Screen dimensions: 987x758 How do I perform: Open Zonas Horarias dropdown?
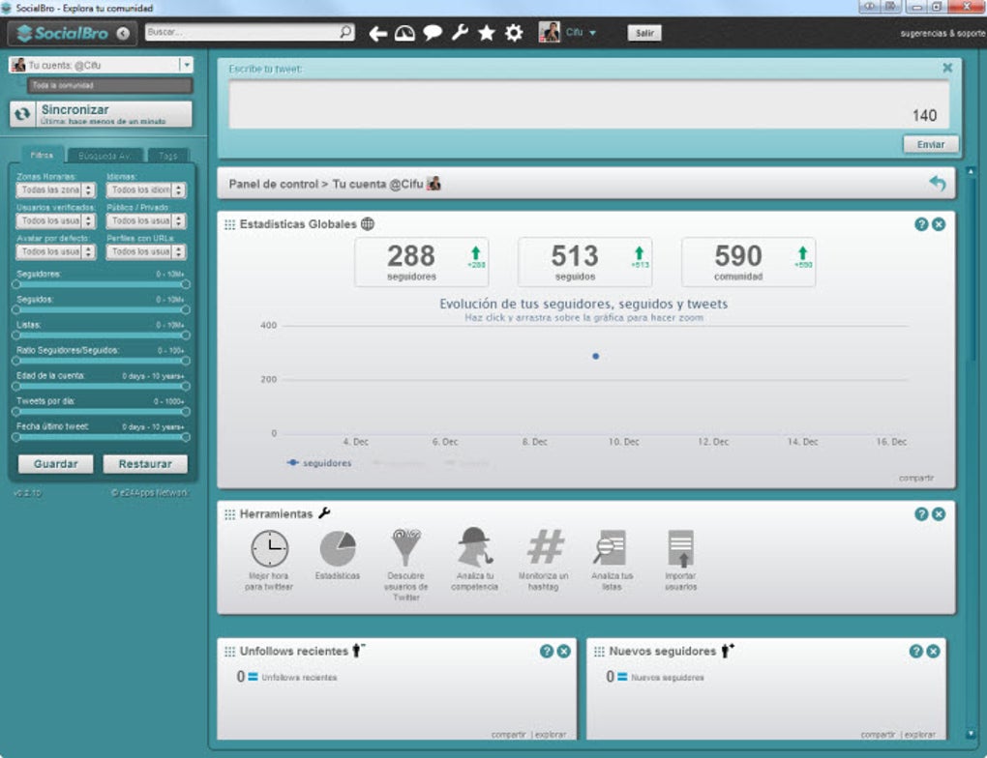tap(56, 189)
